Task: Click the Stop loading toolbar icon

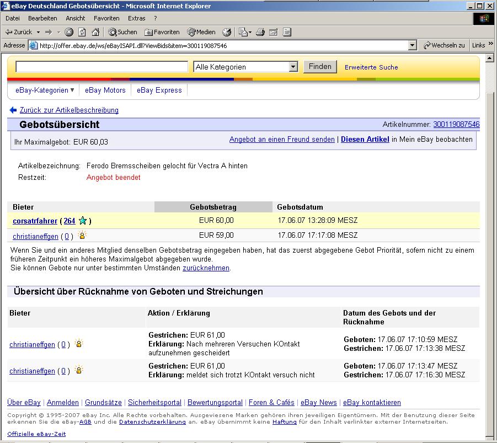Action: click(69, 32)
